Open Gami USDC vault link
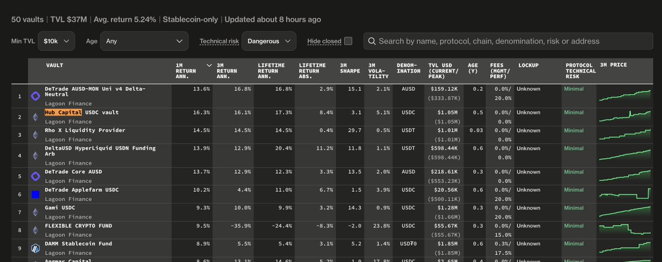 click(60, 207)
